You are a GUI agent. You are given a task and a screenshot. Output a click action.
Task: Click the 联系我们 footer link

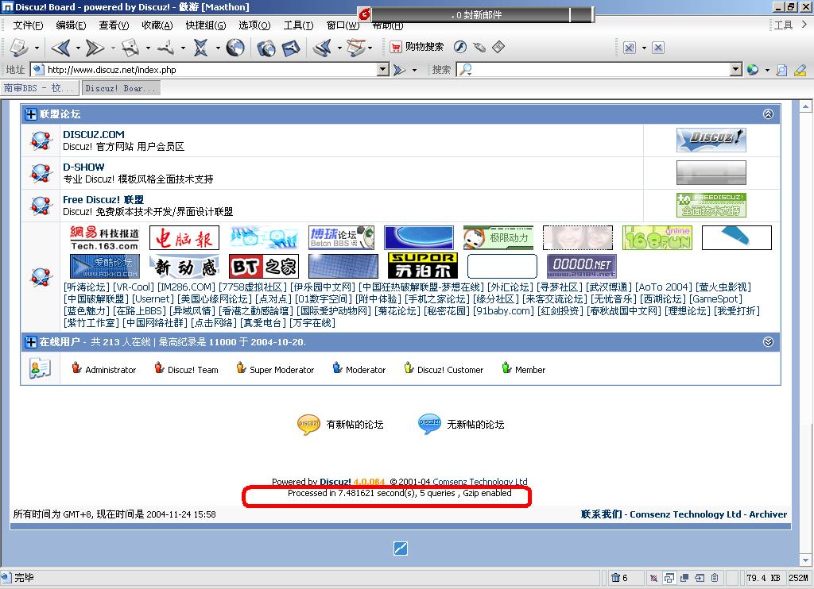pos(601,514)
